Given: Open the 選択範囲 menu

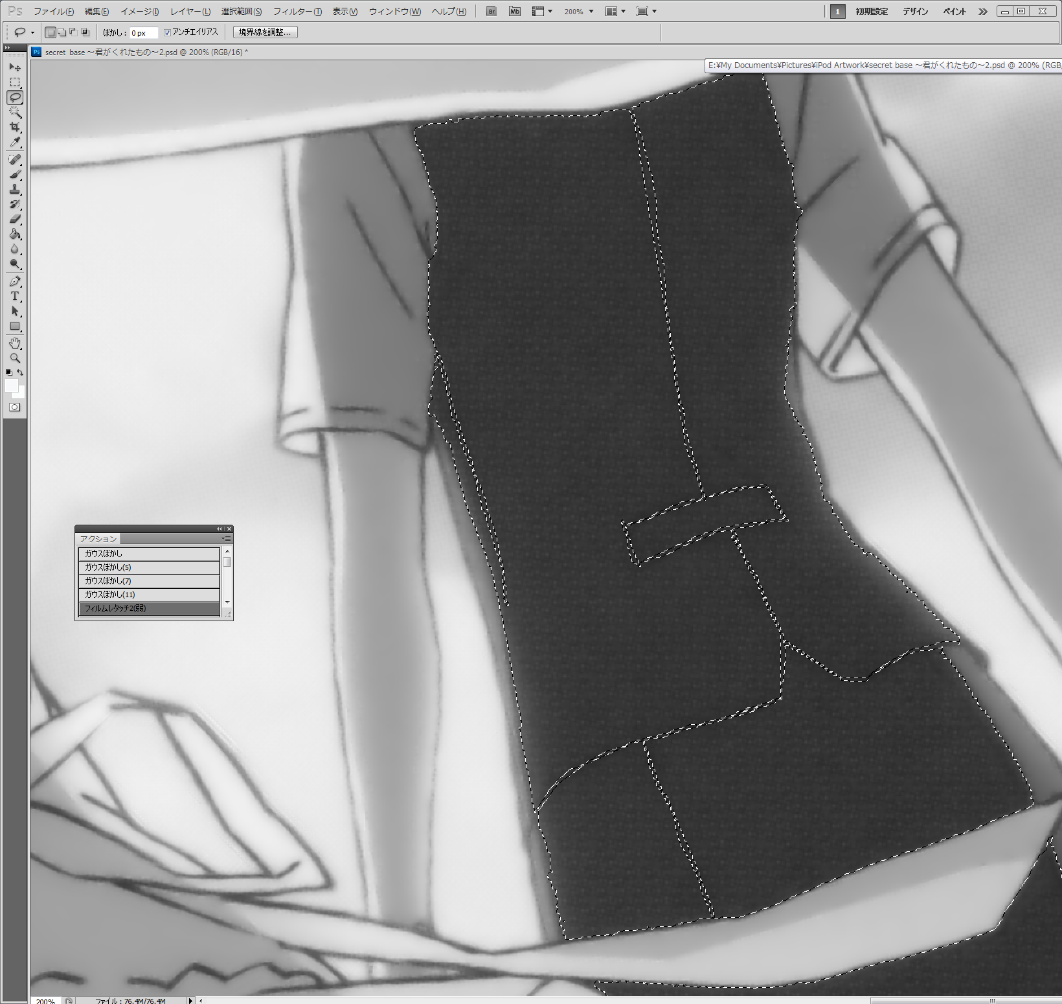Looking at the screenshot, I should [242, 12].
